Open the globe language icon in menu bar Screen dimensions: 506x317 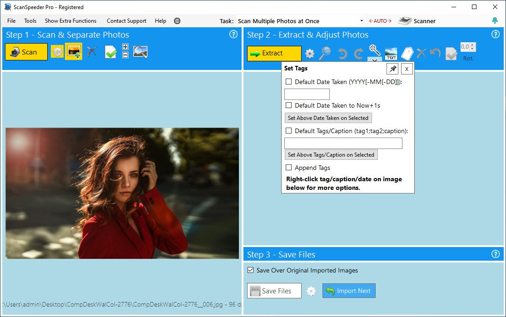click(177, 21)
